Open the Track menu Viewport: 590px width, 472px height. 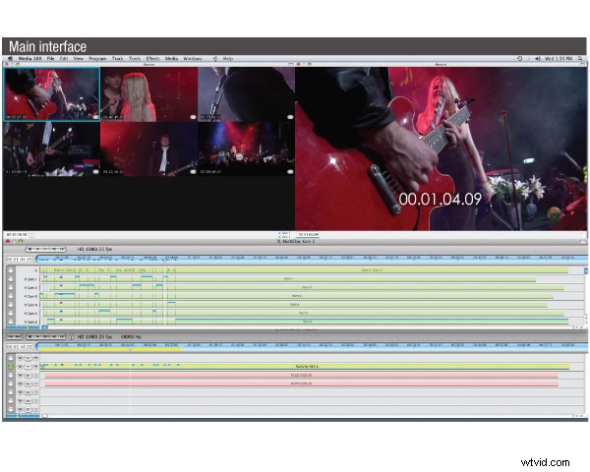pyautogui.click(x=117, y=59)
